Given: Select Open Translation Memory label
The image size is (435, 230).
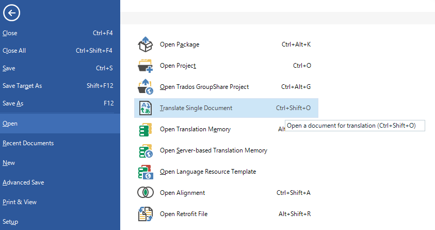Looking at the screenshot, I should pos(195,129).
